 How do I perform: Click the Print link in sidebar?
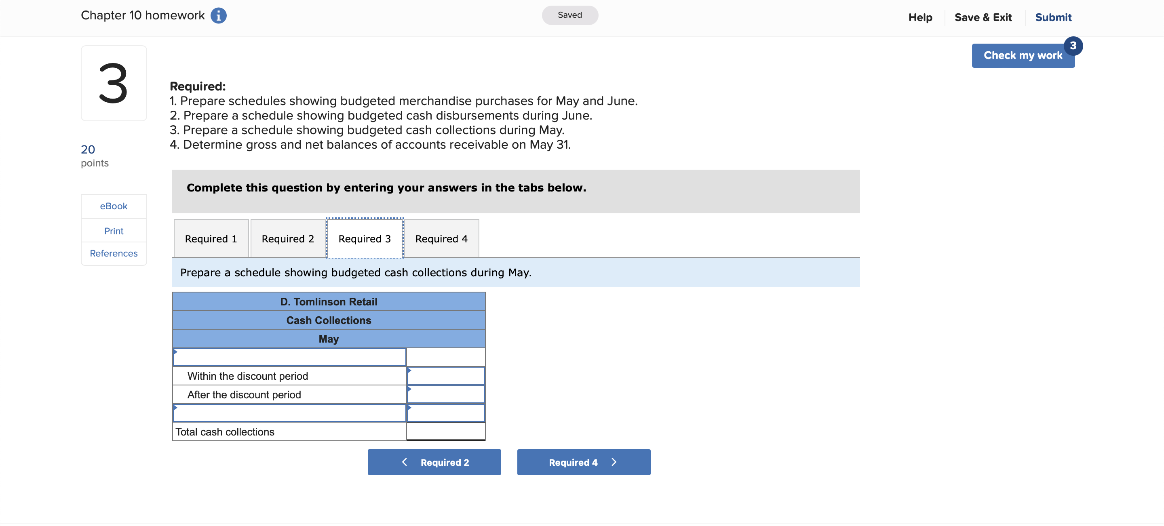(114, 231)
